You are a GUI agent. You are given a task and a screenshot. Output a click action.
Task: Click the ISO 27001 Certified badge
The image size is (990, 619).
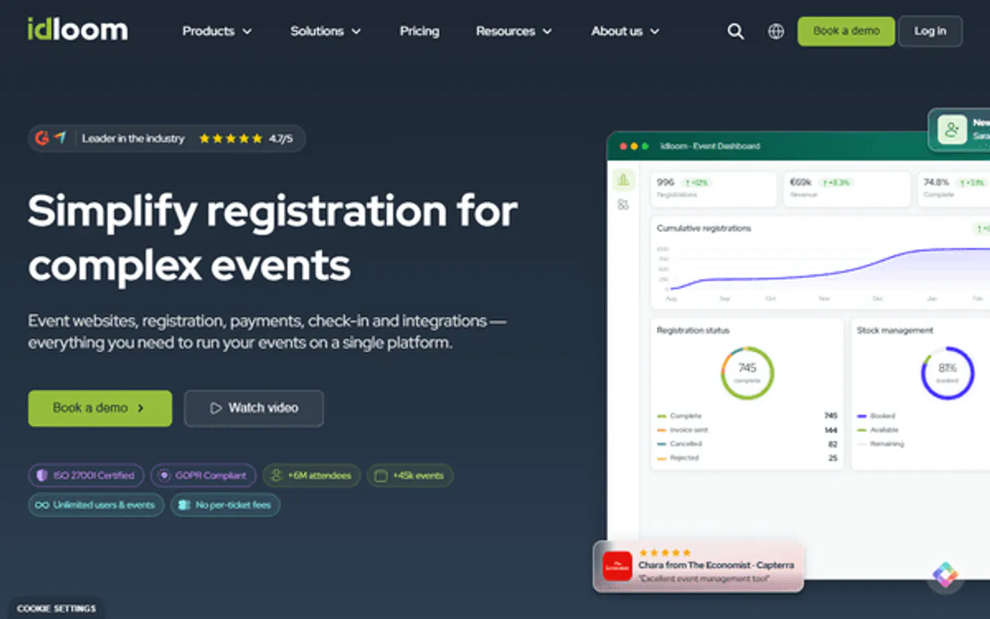pyautogui.click(x=86, y=476)
